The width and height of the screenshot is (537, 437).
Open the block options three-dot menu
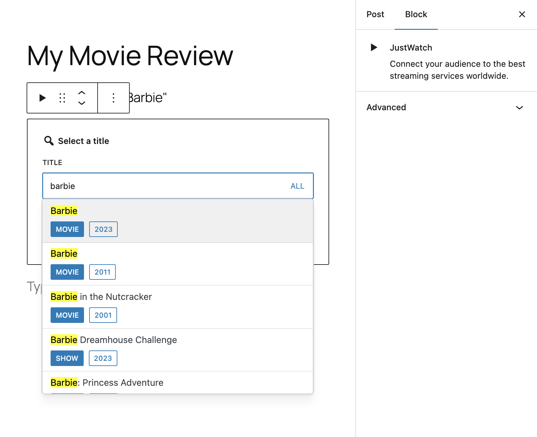[x=113, y=98]
